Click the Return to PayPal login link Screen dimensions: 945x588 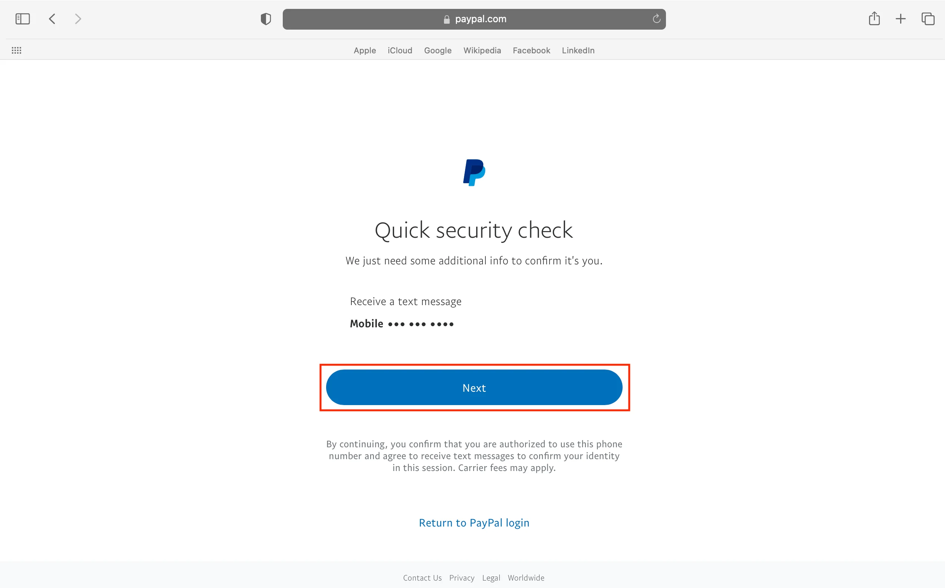474,523
